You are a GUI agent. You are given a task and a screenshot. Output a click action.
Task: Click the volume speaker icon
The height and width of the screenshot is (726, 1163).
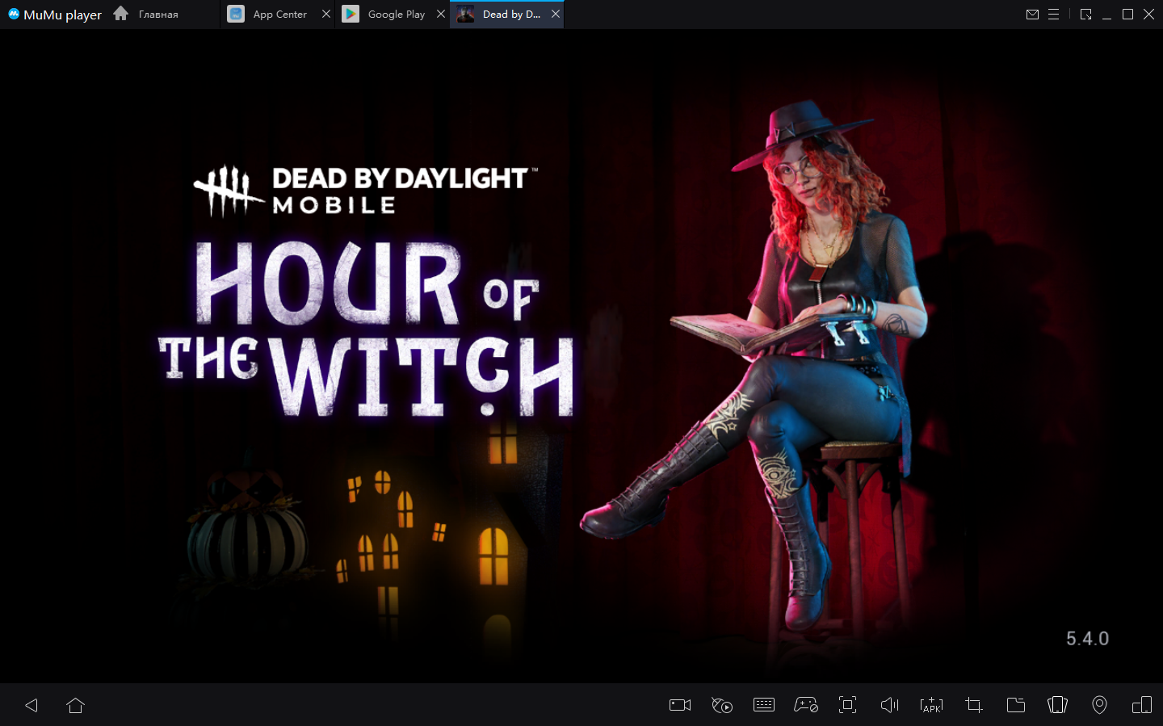[889, 705]
